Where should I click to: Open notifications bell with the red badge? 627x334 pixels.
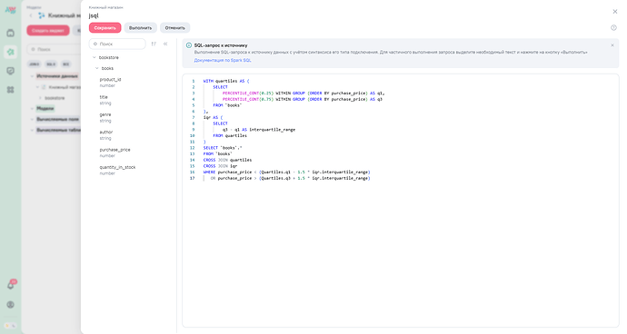[x=11, y=285]
